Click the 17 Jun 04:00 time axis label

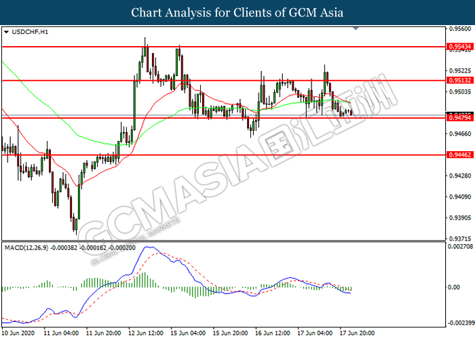(x=316, y=333)
